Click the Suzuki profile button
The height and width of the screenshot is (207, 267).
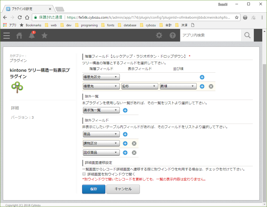pos(223,4)
